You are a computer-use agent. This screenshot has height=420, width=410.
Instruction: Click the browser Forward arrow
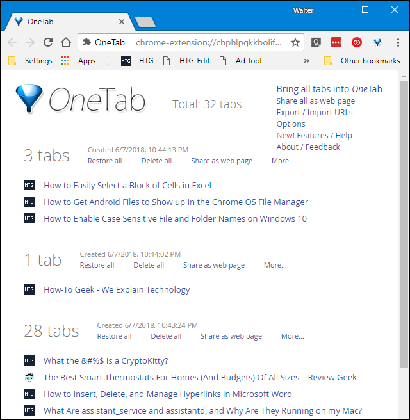click(x=30, y=42)
